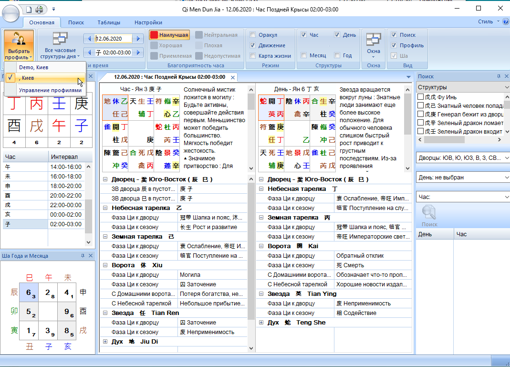Open the help icon beside Стиль
The width and height of the screenshot is (510, 367).
[x=505, y=22]
